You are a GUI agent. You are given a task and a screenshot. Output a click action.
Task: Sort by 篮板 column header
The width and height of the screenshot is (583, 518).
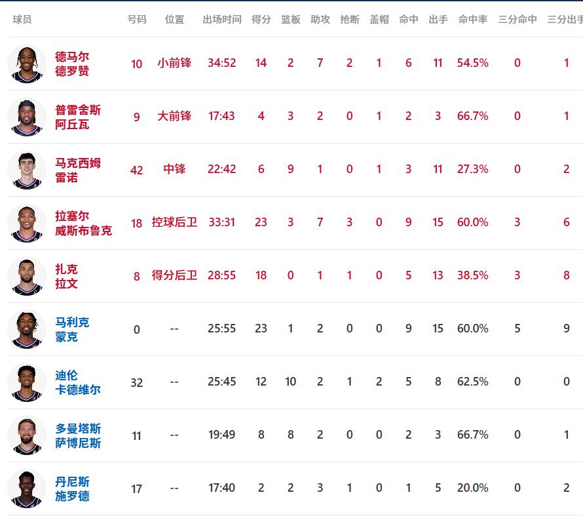pos(291,20)
